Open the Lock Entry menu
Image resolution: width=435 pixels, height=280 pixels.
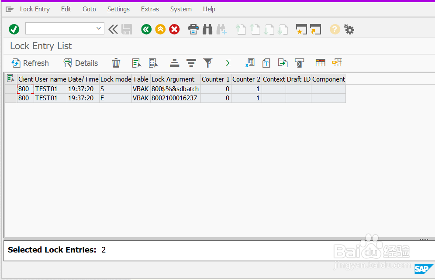click(35, 9)
